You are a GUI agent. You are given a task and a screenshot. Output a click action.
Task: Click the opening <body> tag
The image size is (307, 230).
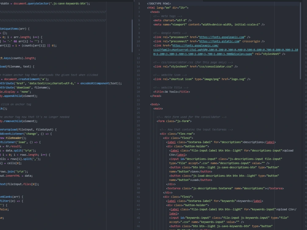pyautogui.click(x=155, y=104)
